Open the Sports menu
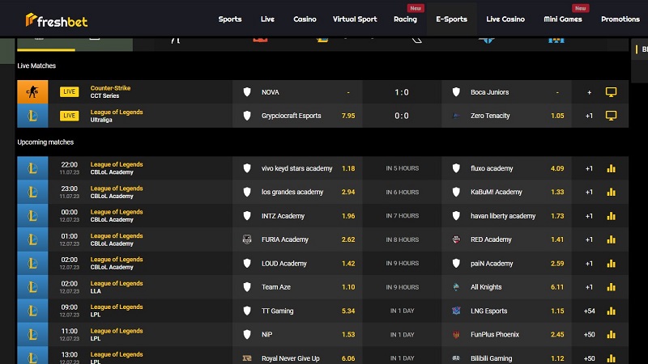 point(230,19)
